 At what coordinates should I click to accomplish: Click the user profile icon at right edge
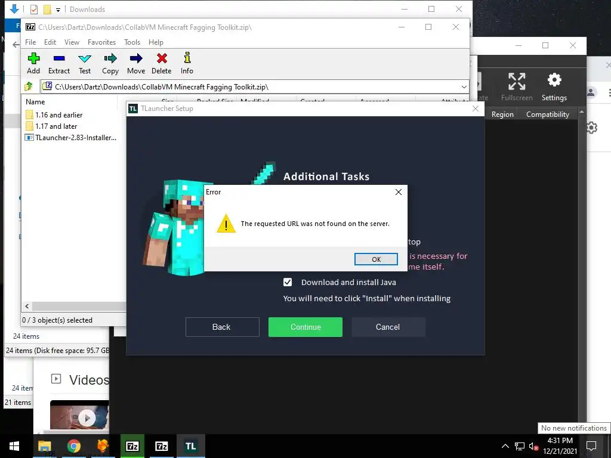(591, 92)
